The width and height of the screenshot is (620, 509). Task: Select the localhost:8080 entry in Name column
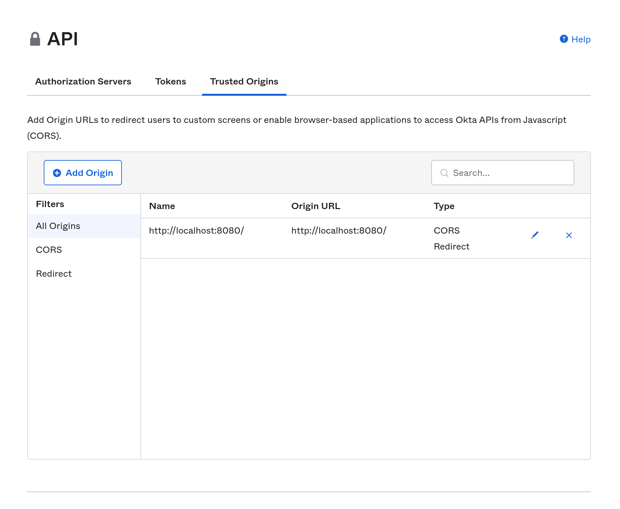(196, 231)
